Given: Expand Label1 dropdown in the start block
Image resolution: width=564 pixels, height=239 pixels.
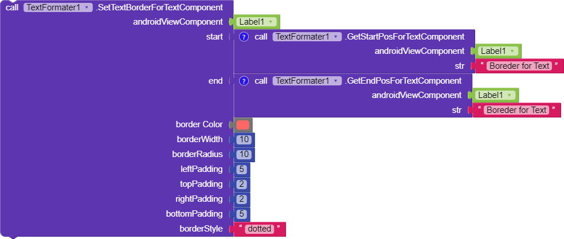Looking at the screenshot, I should click(x=512, y=51).
